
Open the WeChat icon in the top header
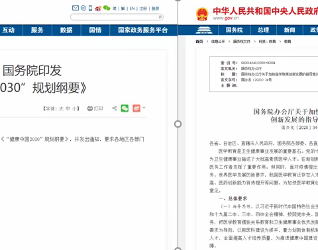(107, 8)
